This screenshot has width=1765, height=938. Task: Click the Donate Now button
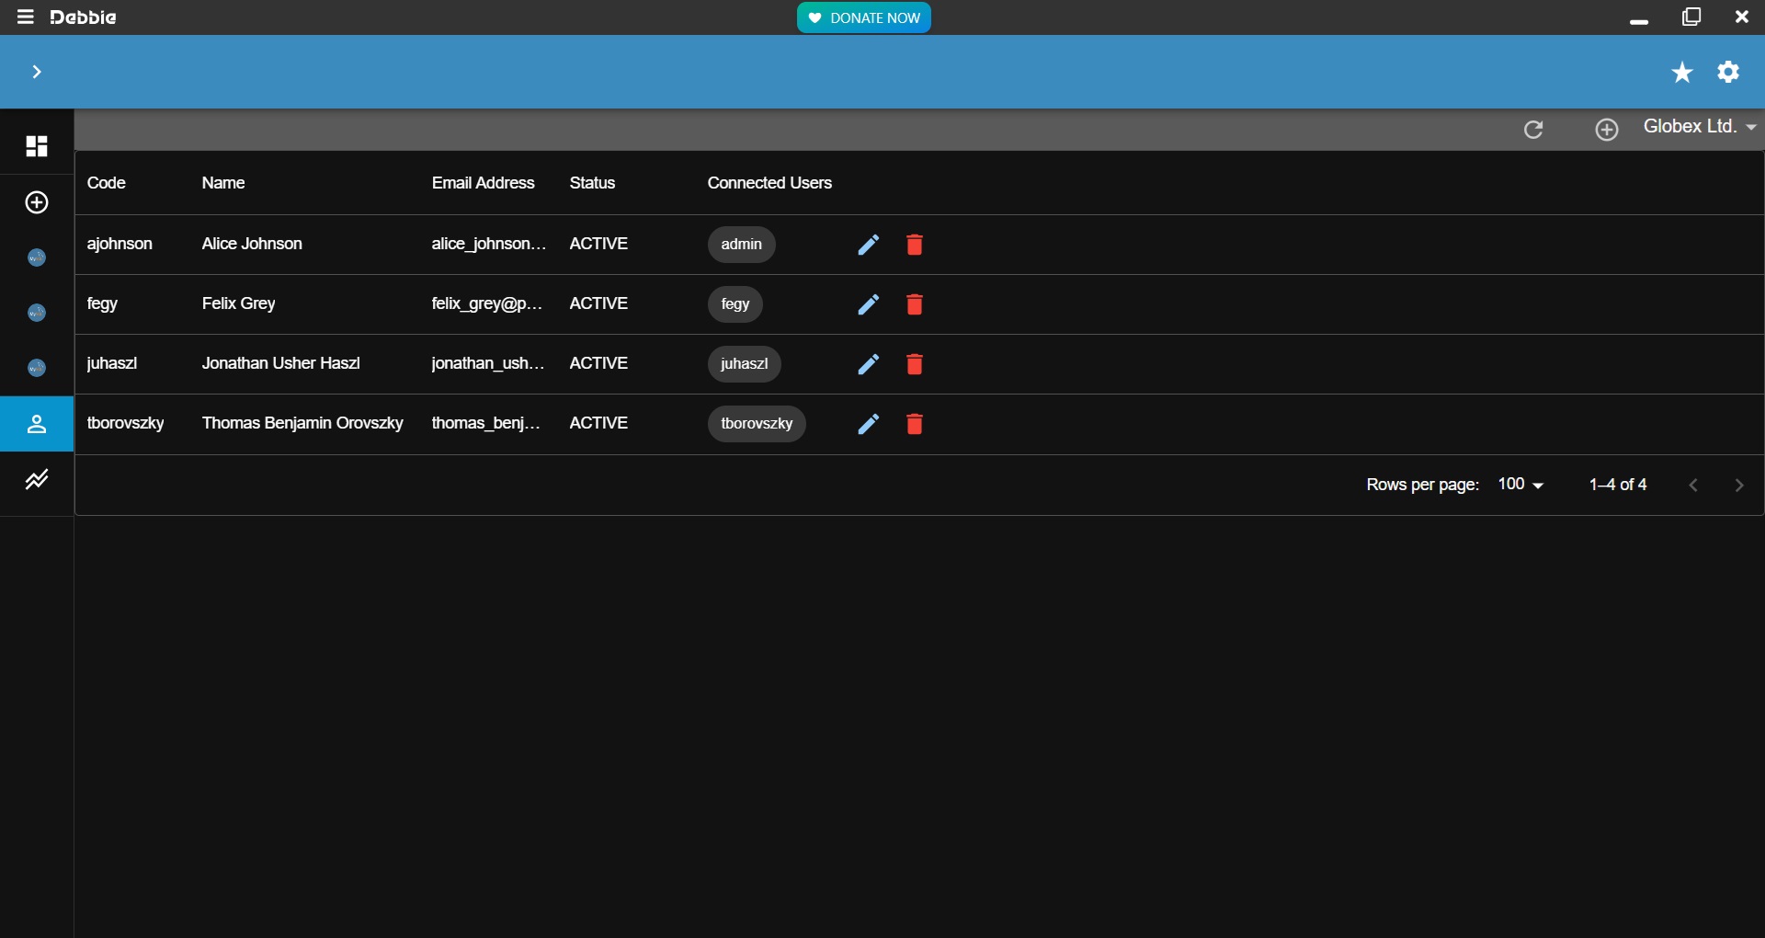[x=863, y=17]
